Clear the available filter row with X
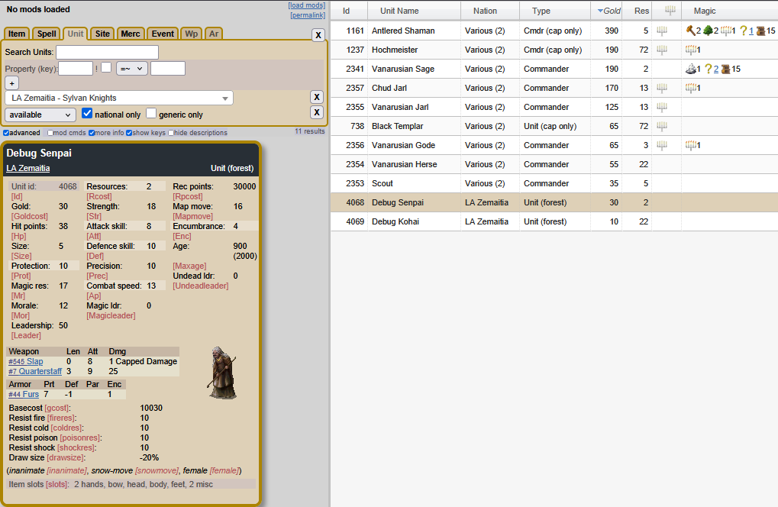This screenshot has width=778, height=507. coord(317,112)
